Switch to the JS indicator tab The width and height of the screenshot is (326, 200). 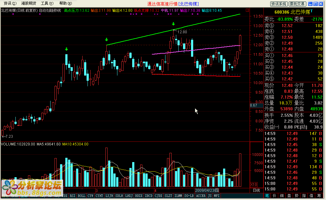click(x=210, y=196)
